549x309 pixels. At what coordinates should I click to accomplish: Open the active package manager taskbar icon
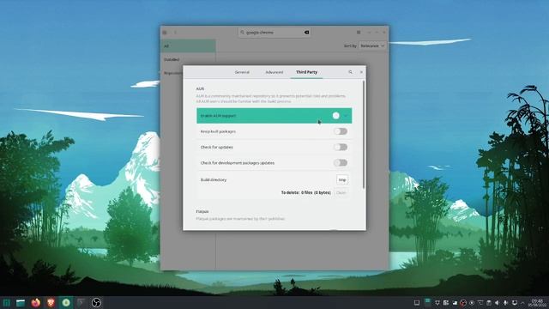coord(66,303)
